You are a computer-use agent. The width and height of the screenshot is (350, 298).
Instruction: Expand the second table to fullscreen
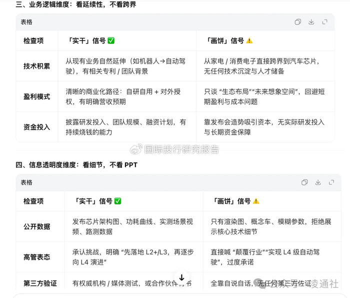[x=331, y=182]
